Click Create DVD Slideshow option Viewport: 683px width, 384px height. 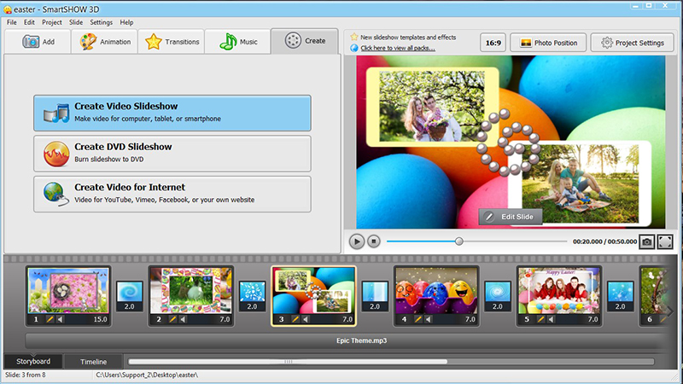(x=172, y=154)
